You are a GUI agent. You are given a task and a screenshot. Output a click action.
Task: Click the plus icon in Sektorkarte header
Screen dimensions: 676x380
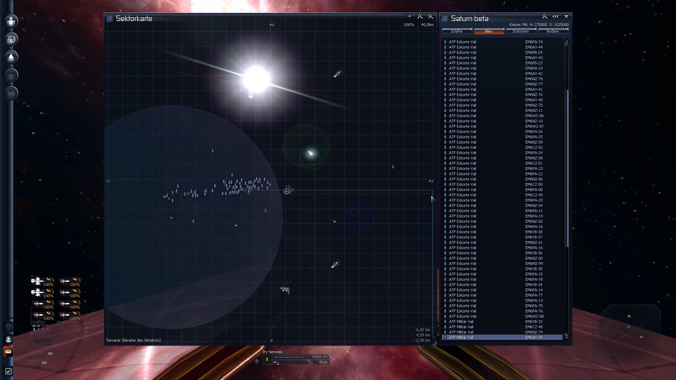coord(409,17)
